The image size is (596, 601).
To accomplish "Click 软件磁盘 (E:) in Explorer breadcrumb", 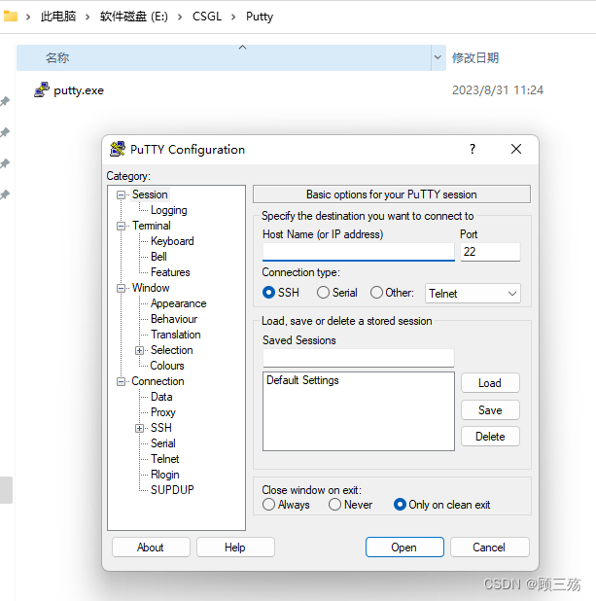I will 134,17.
